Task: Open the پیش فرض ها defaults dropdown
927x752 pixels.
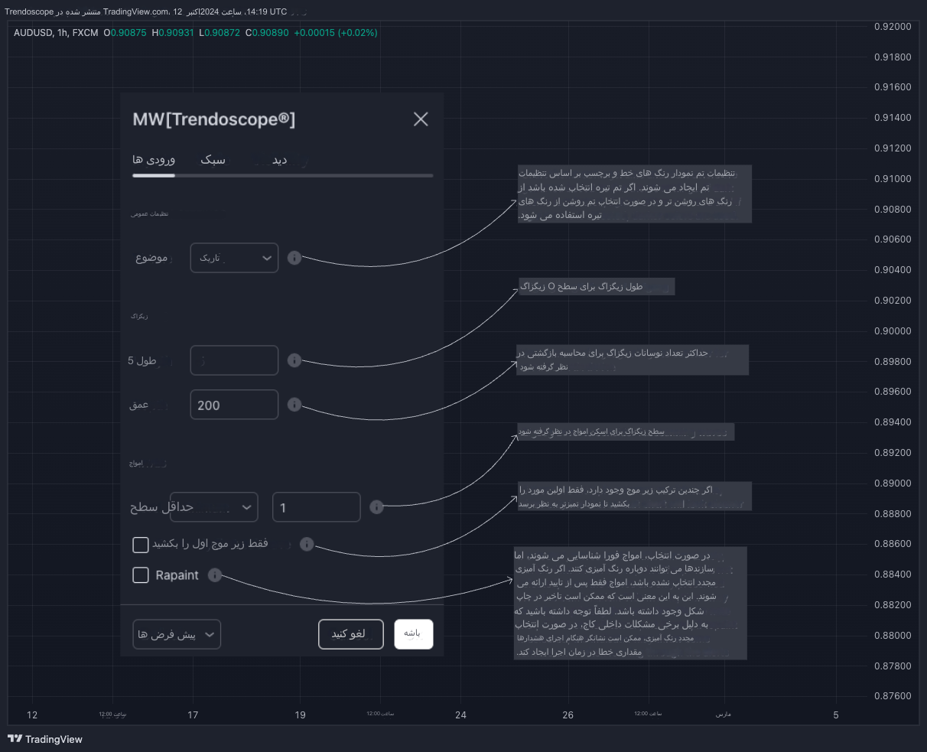Action: 177,634
